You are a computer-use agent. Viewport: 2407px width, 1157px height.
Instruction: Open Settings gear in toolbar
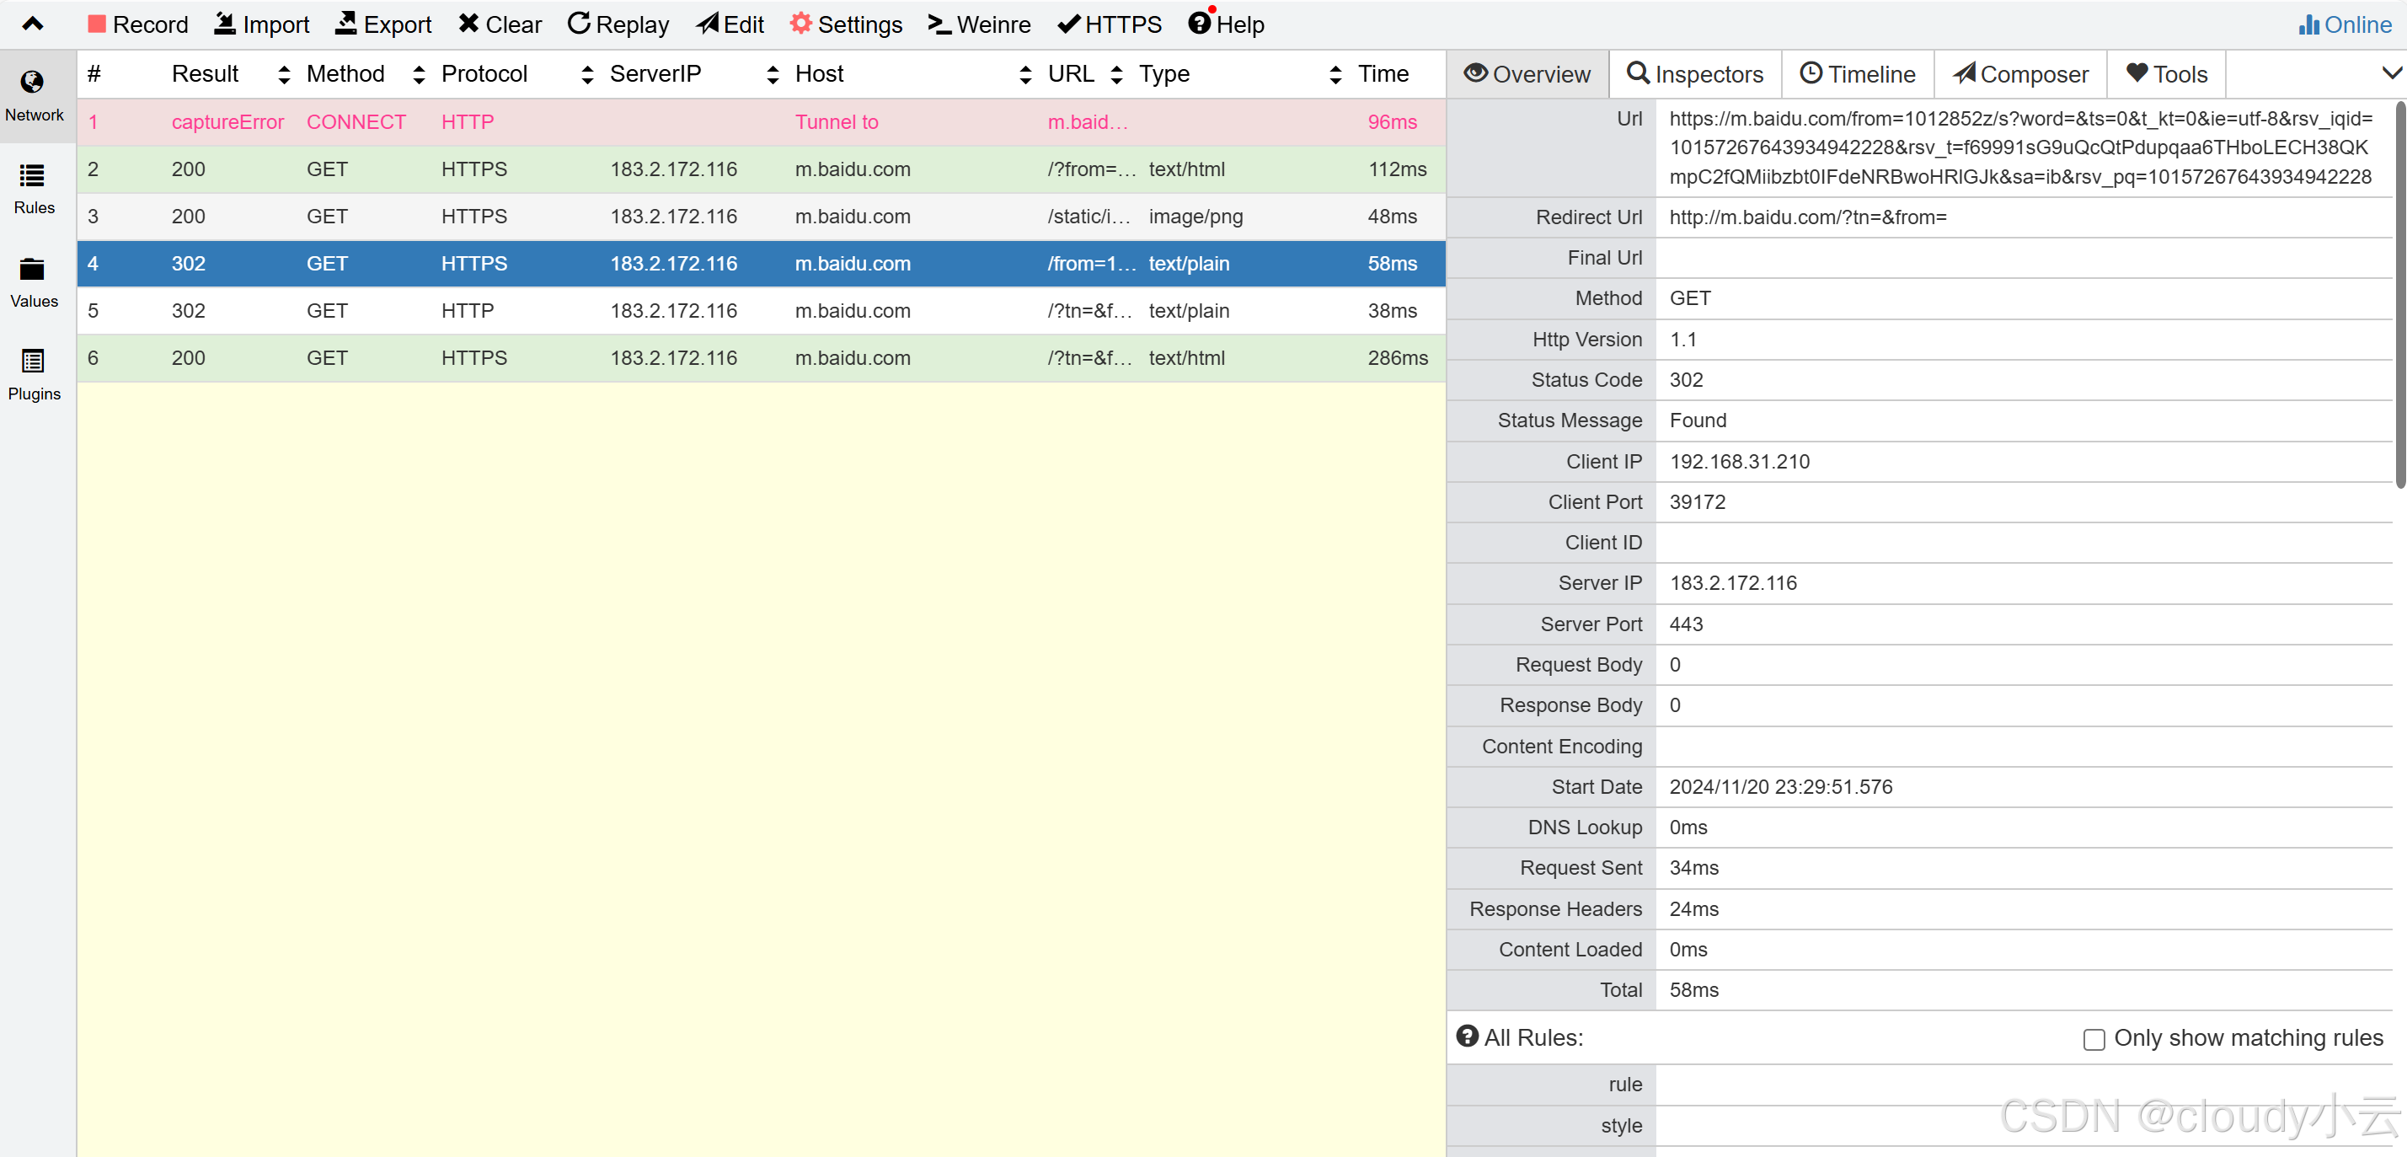tap(846, 24)
